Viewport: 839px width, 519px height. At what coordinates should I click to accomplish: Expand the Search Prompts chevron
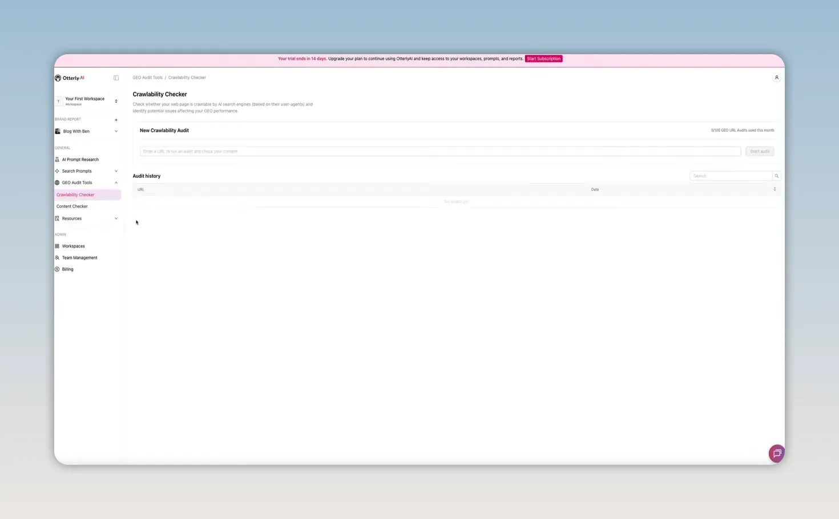click(x=116, y=171)
